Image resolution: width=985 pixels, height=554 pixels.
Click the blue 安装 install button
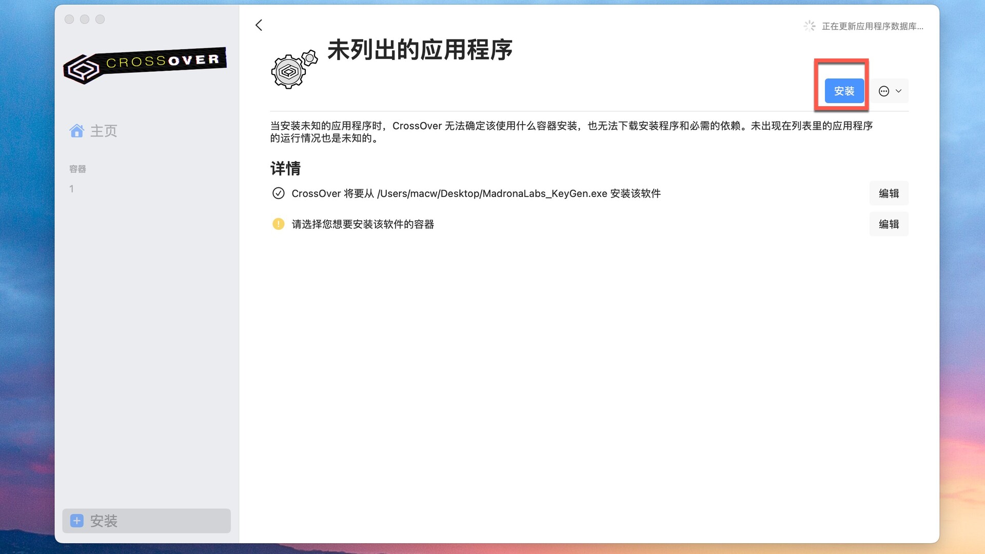pyautogui.click(x=844, y=91)
